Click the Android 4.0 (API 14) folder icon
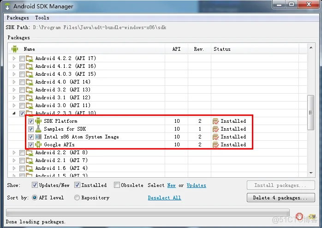Screen dimensions: 322x228 click(30, 82)
